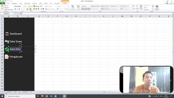Open the number format dropdown
Image resolution: width=174 pixels, height=98 pixels.
click(68, 6)
